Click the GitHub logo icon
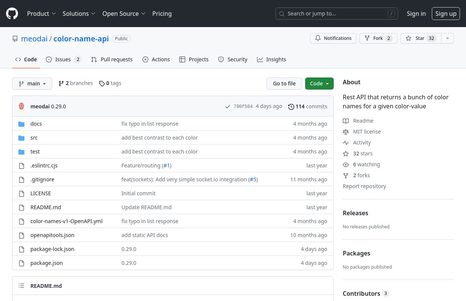The height and width of the screenshot is (301, 466). (12, 14)
